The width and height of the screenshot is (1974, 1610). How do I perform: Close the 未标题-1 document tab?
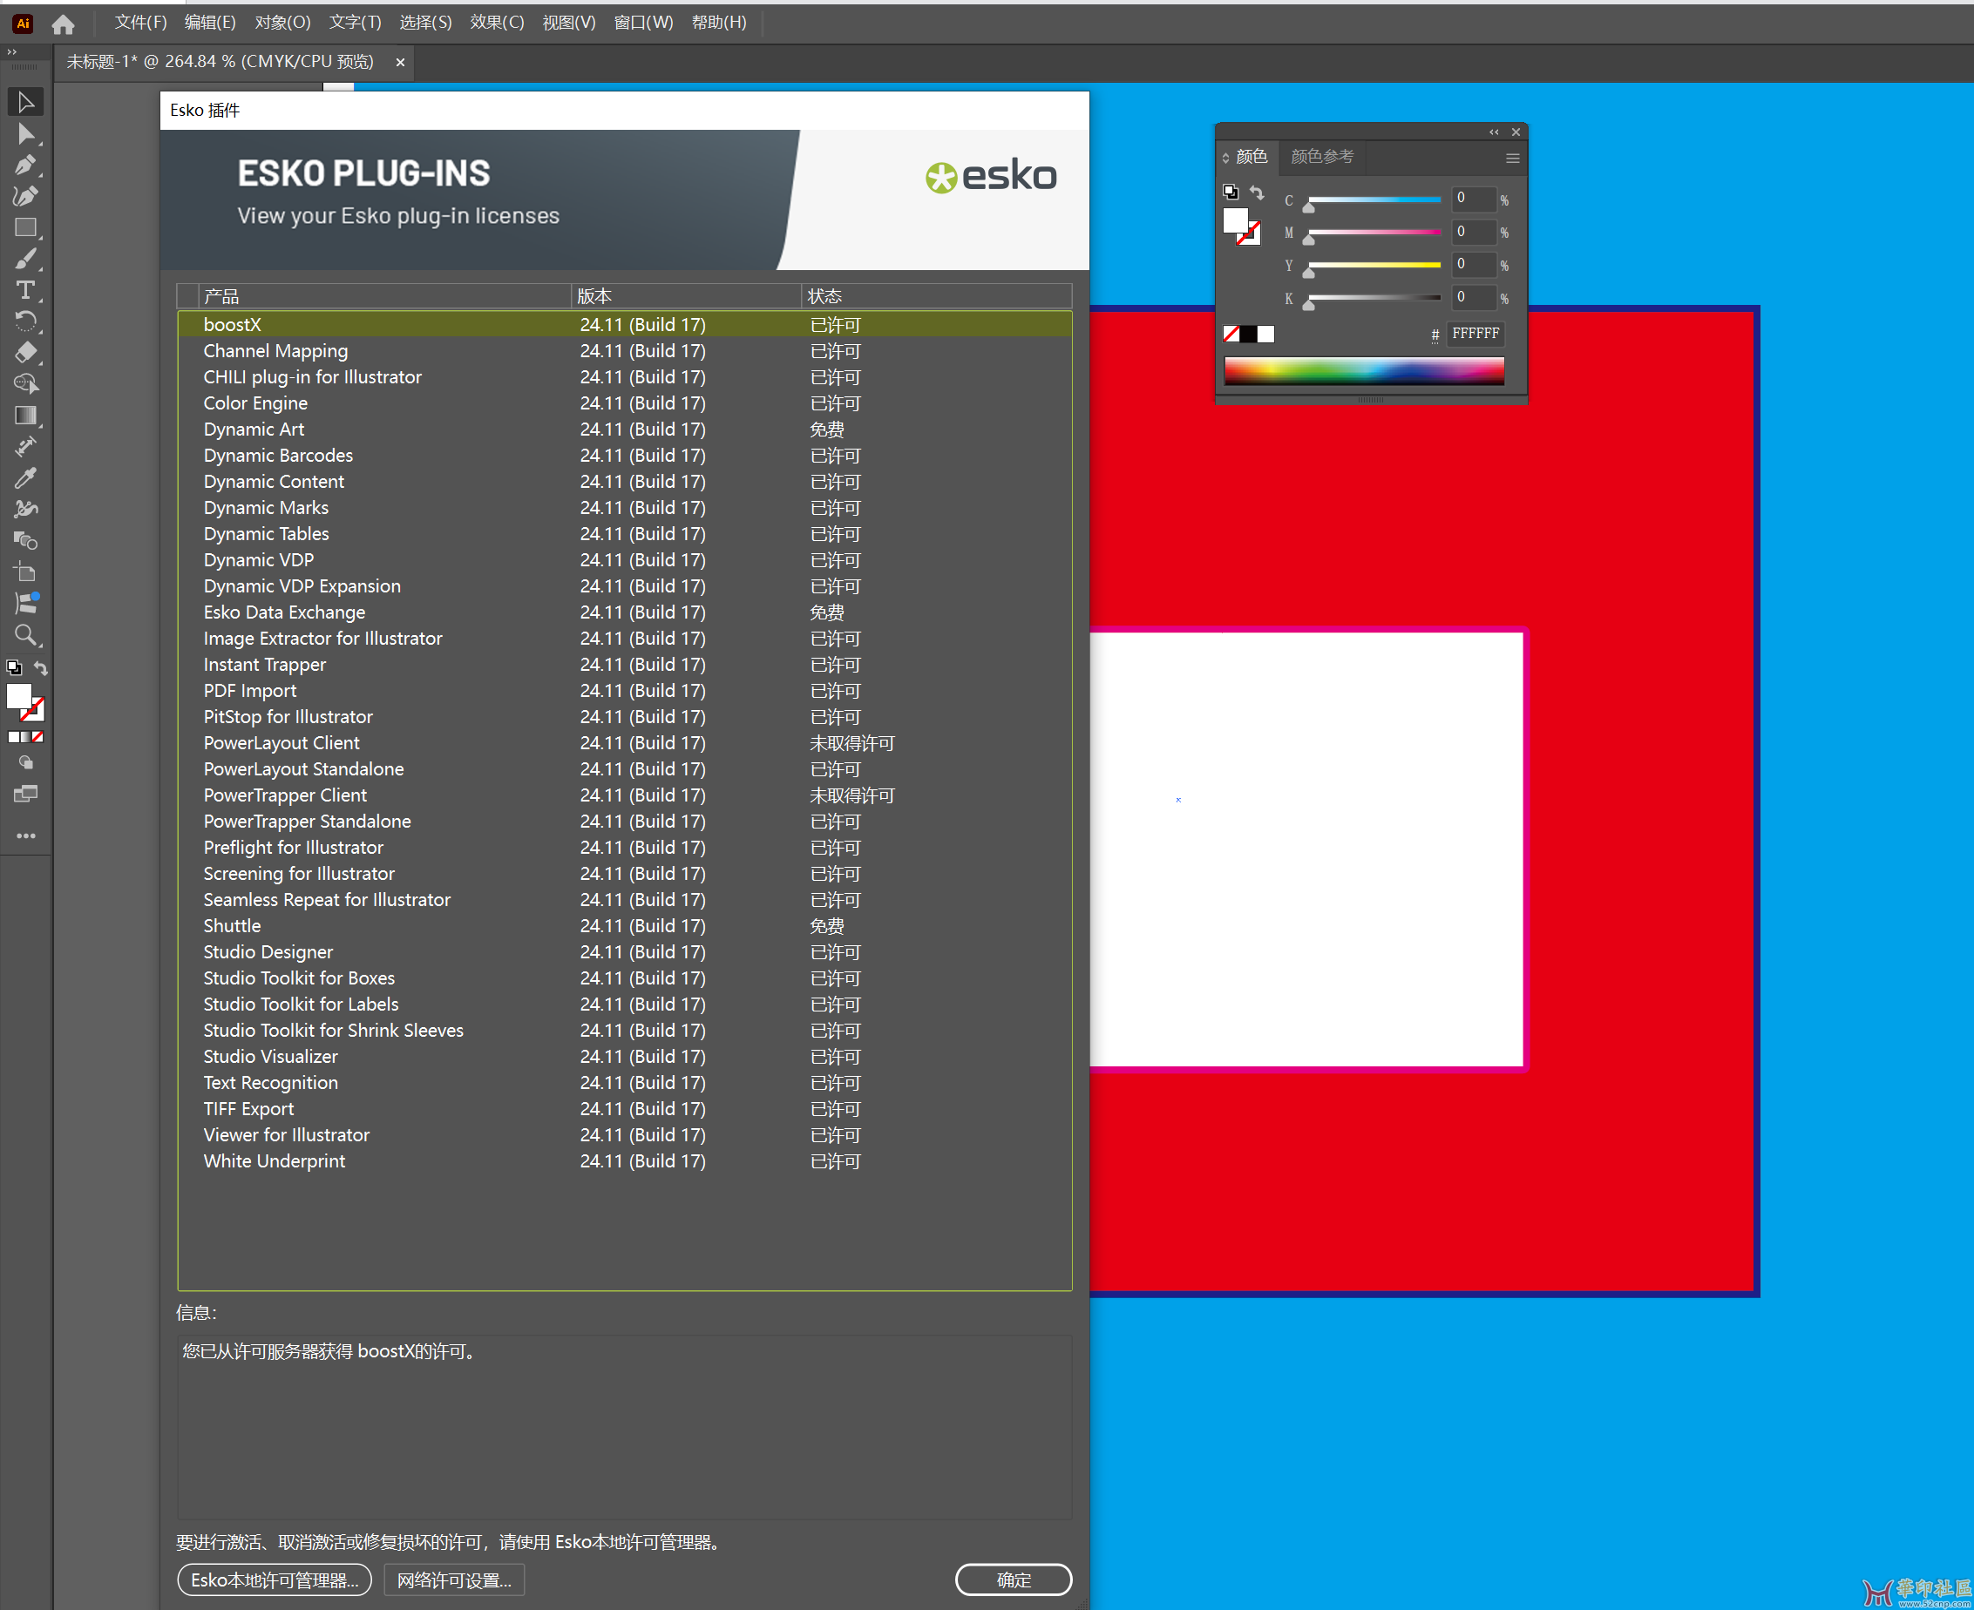coord(400,62)
